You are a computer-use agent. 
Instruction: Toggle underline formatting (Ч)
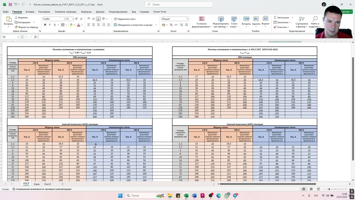pos(54,25)
